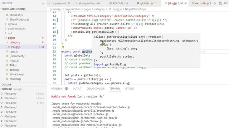
Task: Click the pin icon on restassured tab
Action: pyautogui.click(x=69, y=3)
